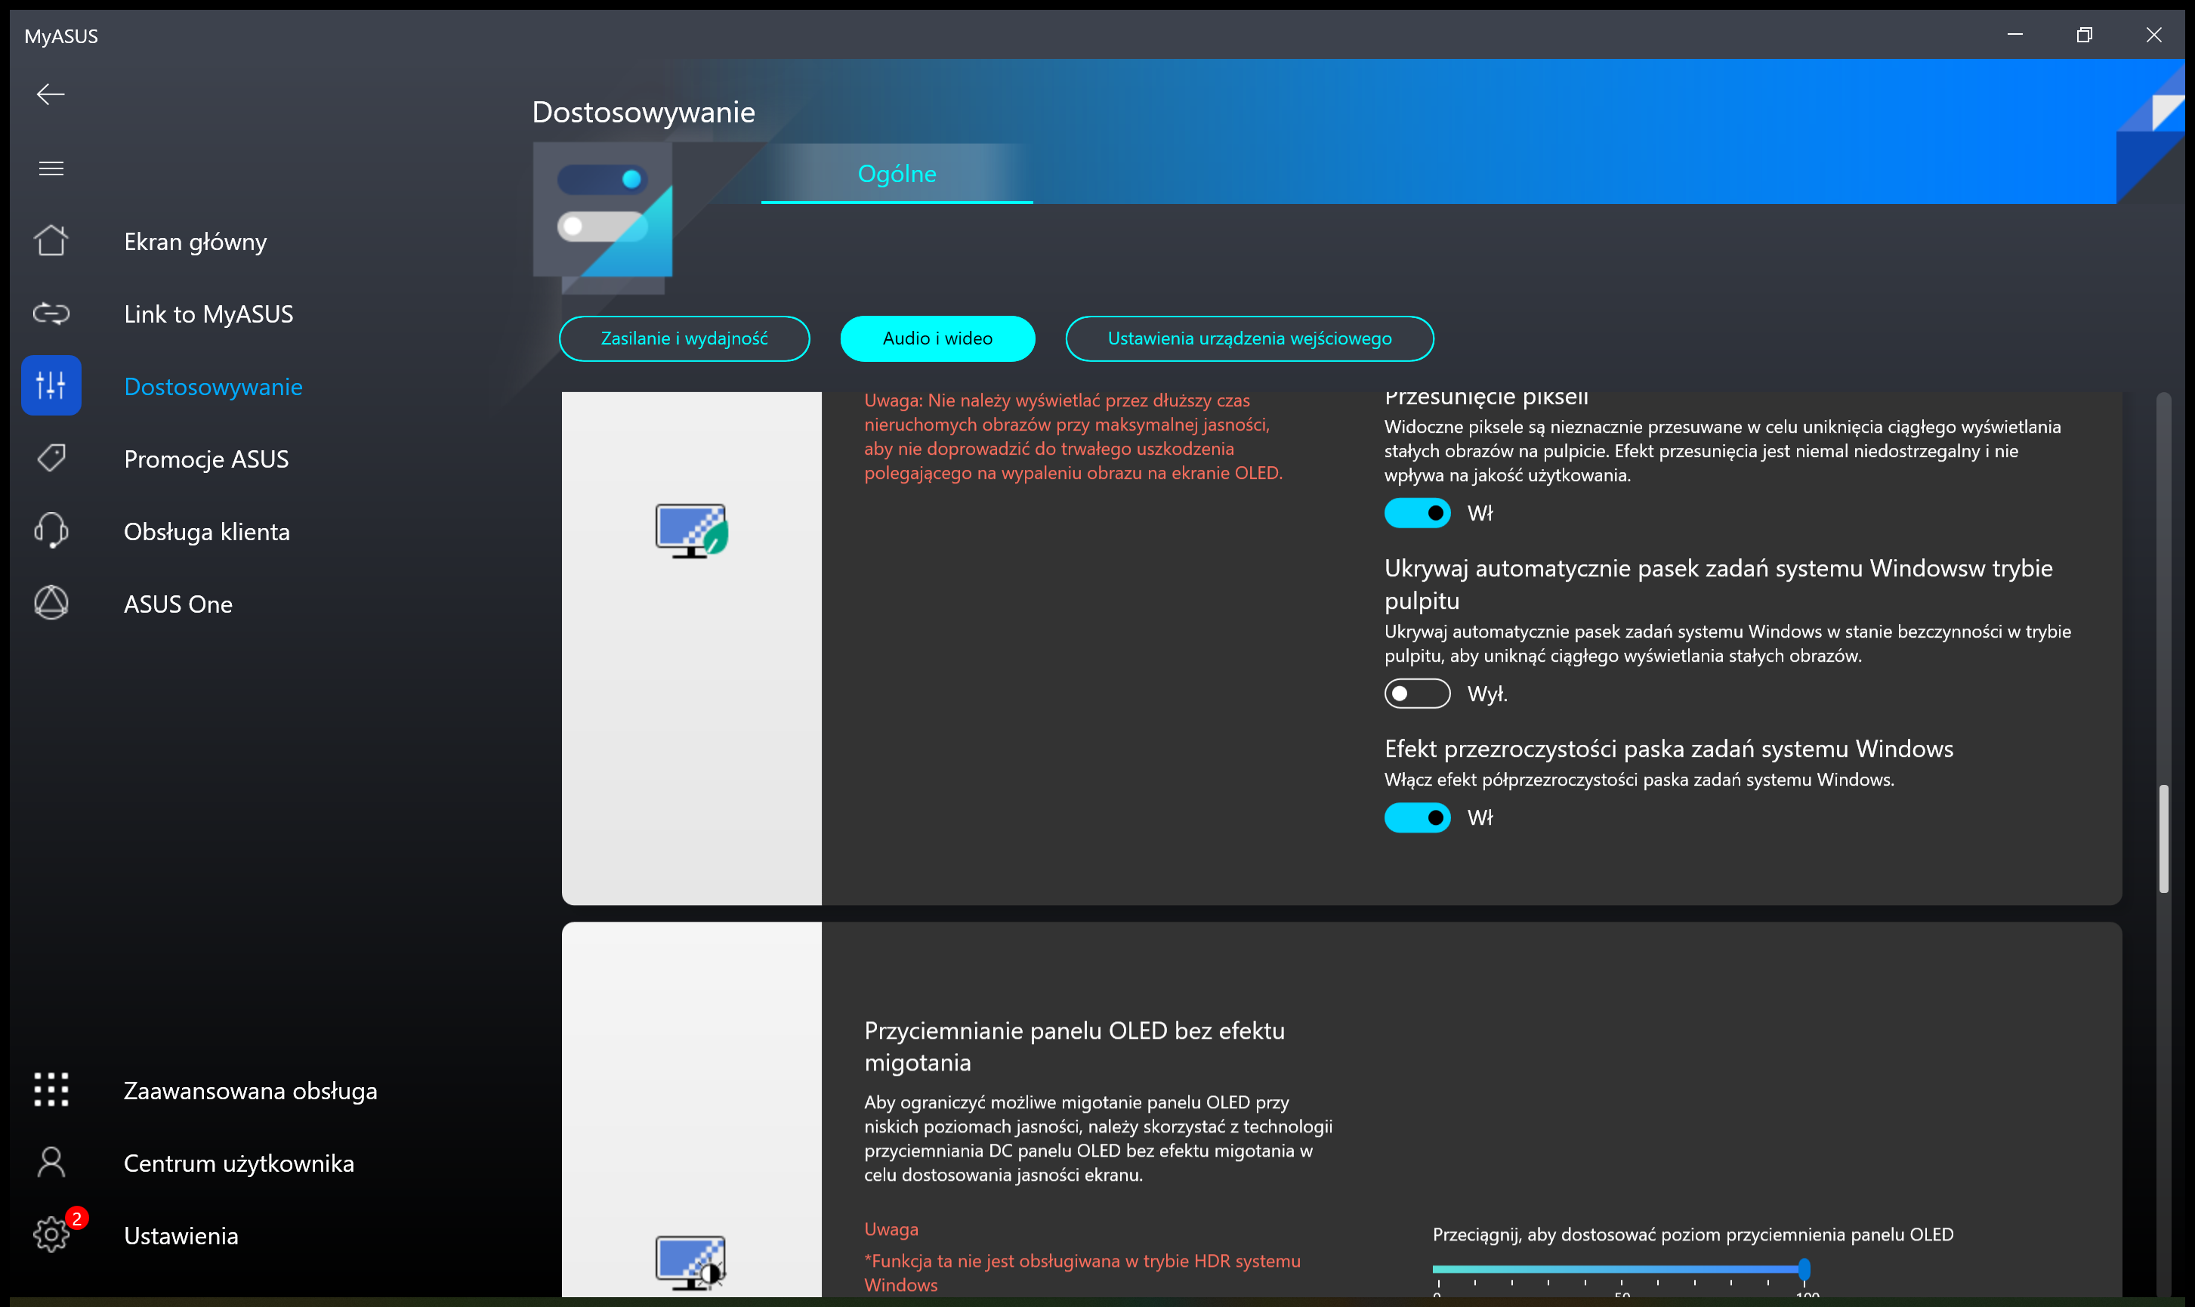Click the Ustawienia gear icon with badge

51,1234
